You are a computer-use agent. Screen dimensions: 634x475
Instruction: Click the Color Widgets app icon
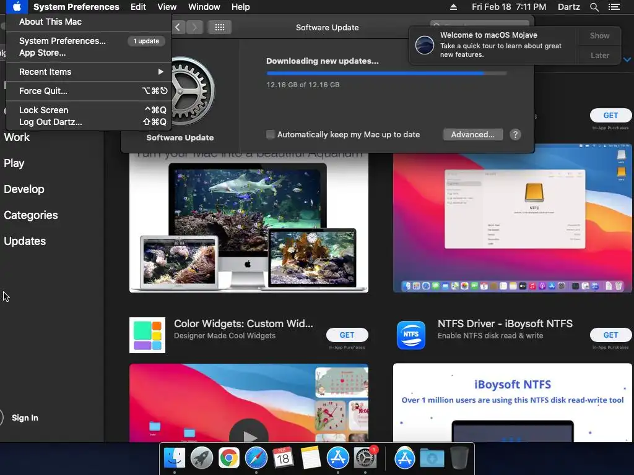point(147,335)
